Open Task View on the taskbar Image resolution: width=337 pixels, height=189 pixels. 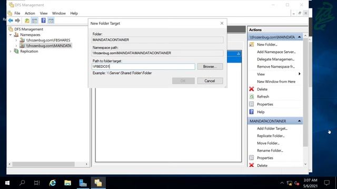[x=37, y=183]
